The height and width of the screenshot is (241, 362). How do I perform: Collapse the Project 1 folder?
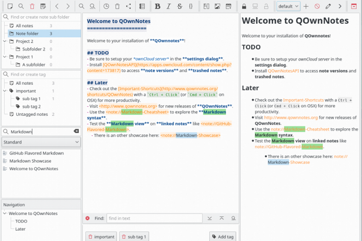5,57
